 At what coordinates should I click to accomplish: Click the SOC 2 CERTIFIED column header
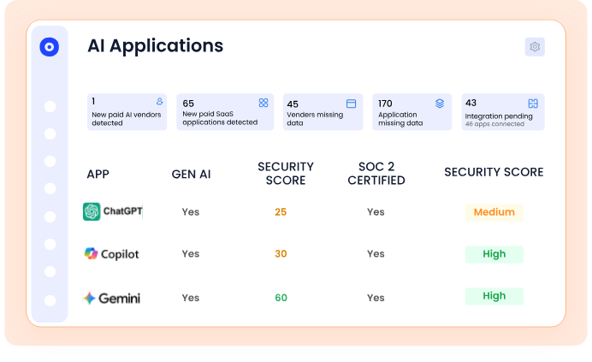376,174
